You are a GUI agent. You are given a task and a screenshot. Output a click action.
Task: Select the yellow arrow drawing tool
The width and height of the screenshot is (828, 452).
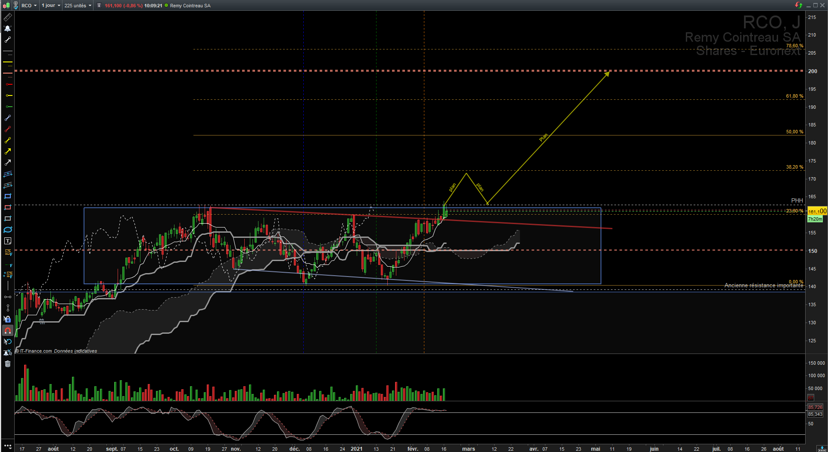pyautogui.click(x=7, y=151)
